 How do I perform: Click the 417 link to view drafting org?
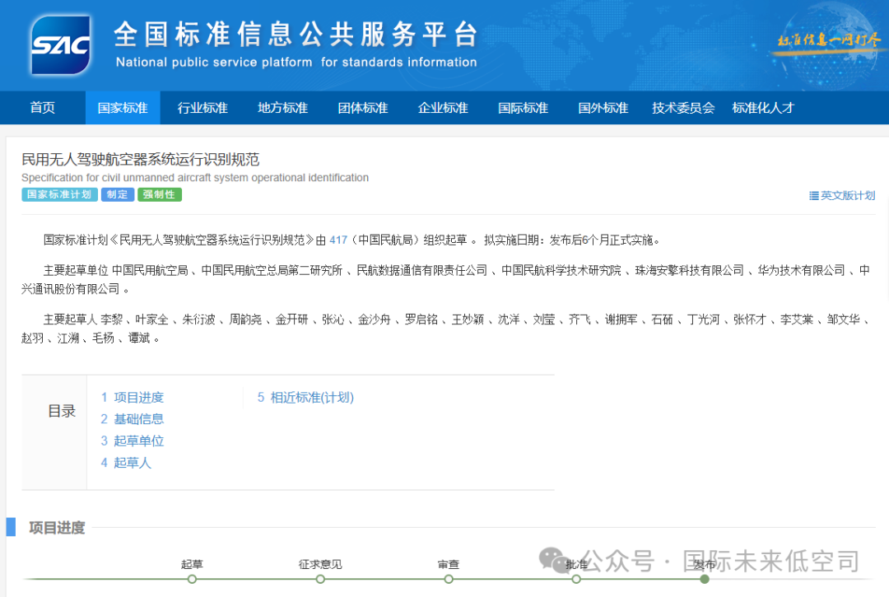coord(337,240)
